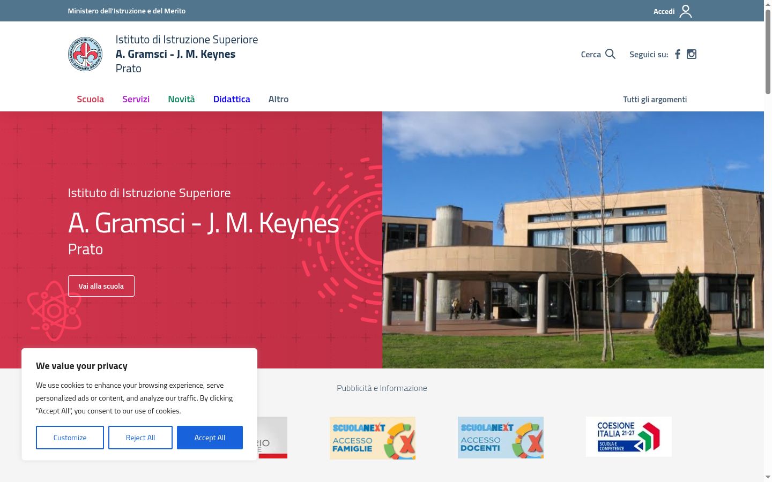Click the school crest logo

[85, 54]
